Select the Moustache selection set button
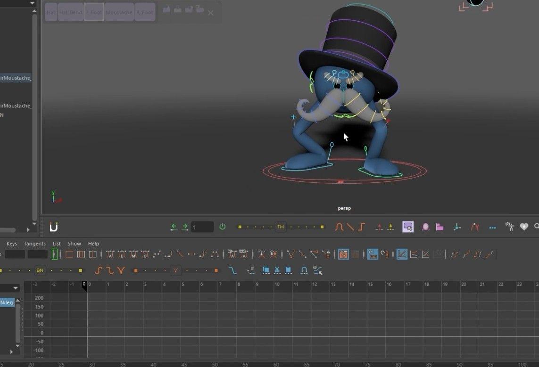This screenshot has width=539, height=367. coord(119,12)
